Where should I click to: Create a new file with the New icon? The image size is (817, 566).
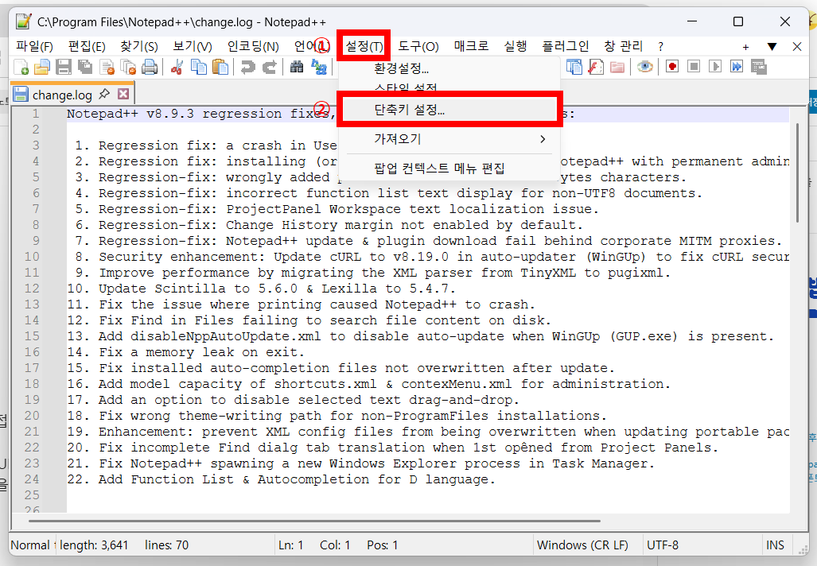[x=21, y=67]
